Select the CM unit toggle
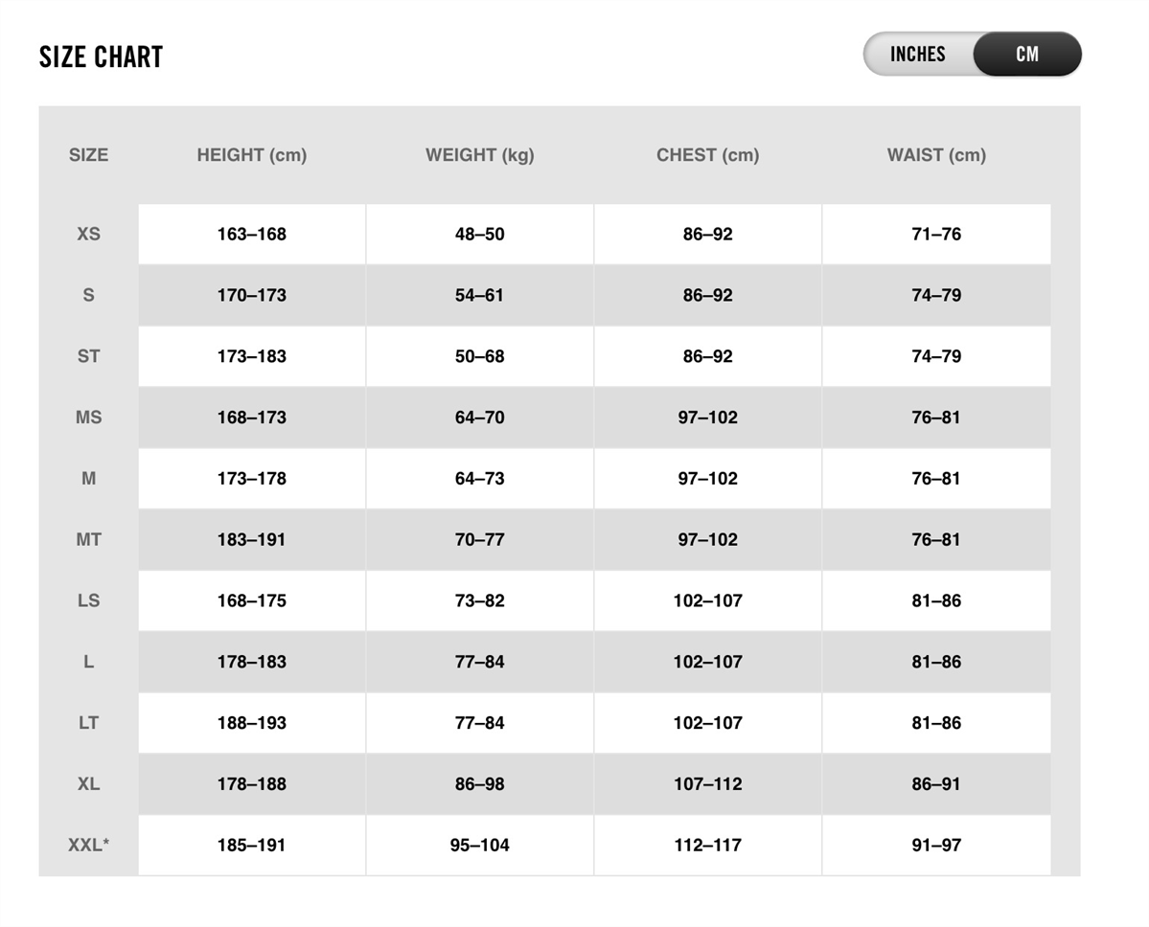 (x=1027, y=55)
